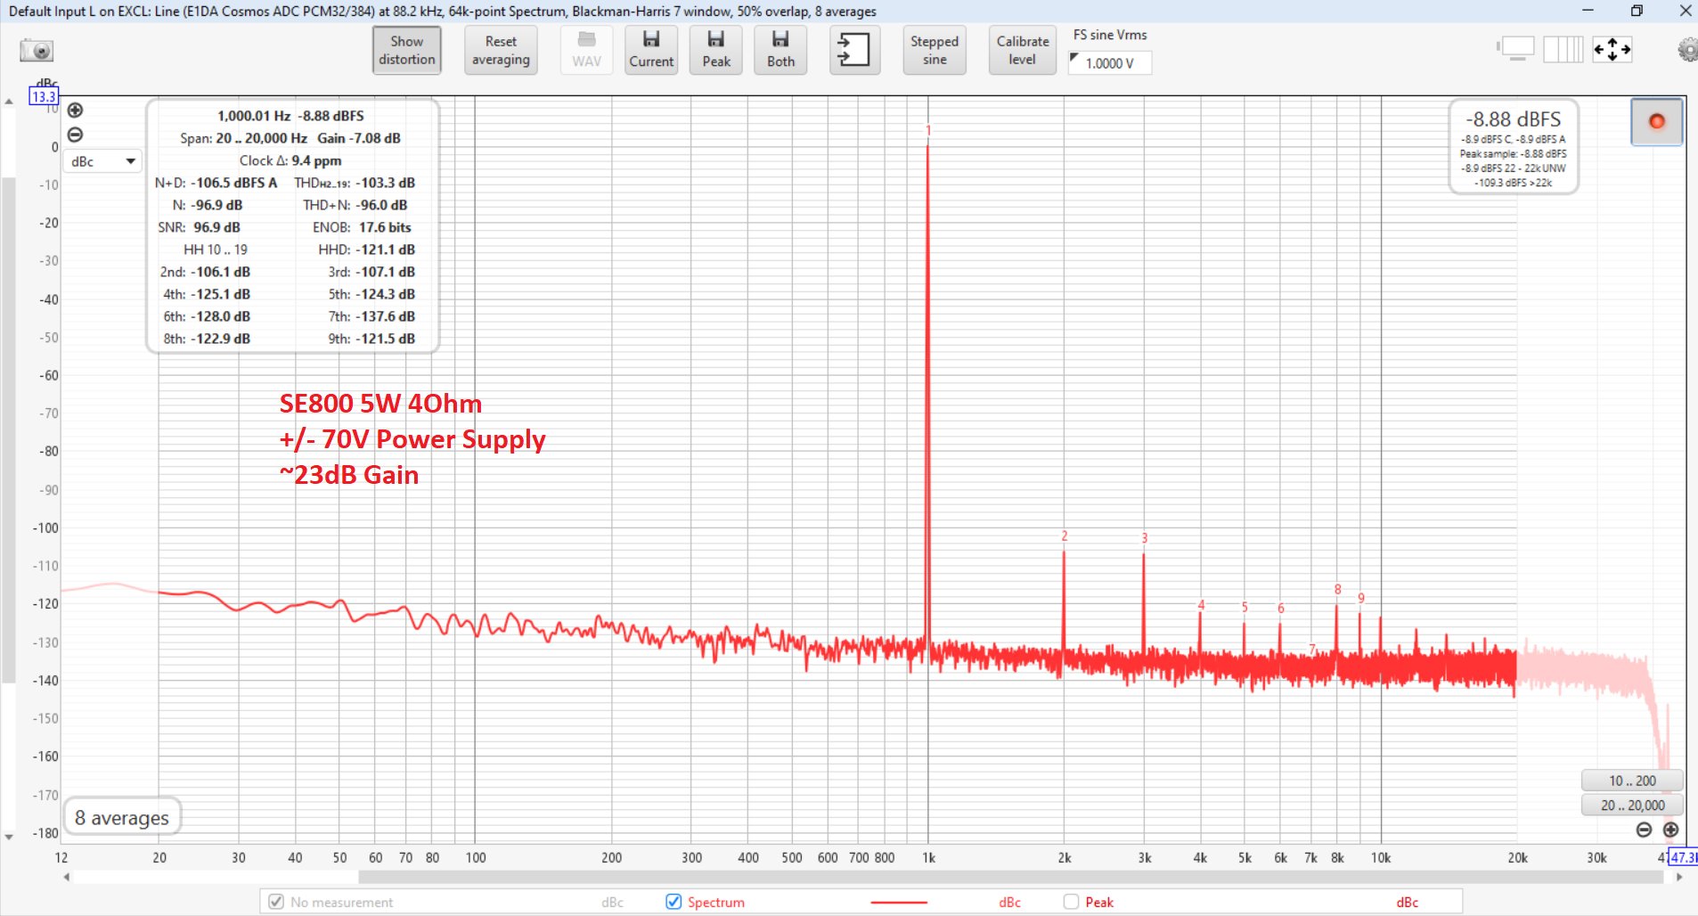Uncheck the Spectrum trace checkbox
This screenshot has height=916, width=1698.
pos(673,902)
